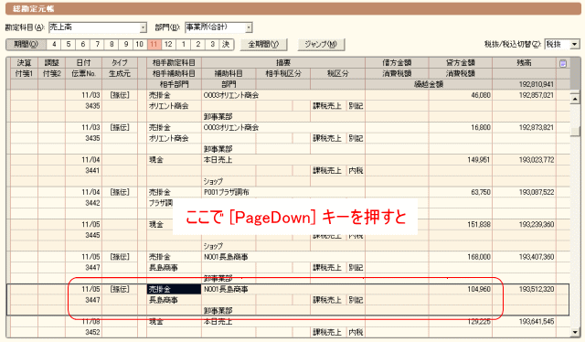Open the 税抜/税込切替 dropdown

pyautogui.click(x=574, y=45)
